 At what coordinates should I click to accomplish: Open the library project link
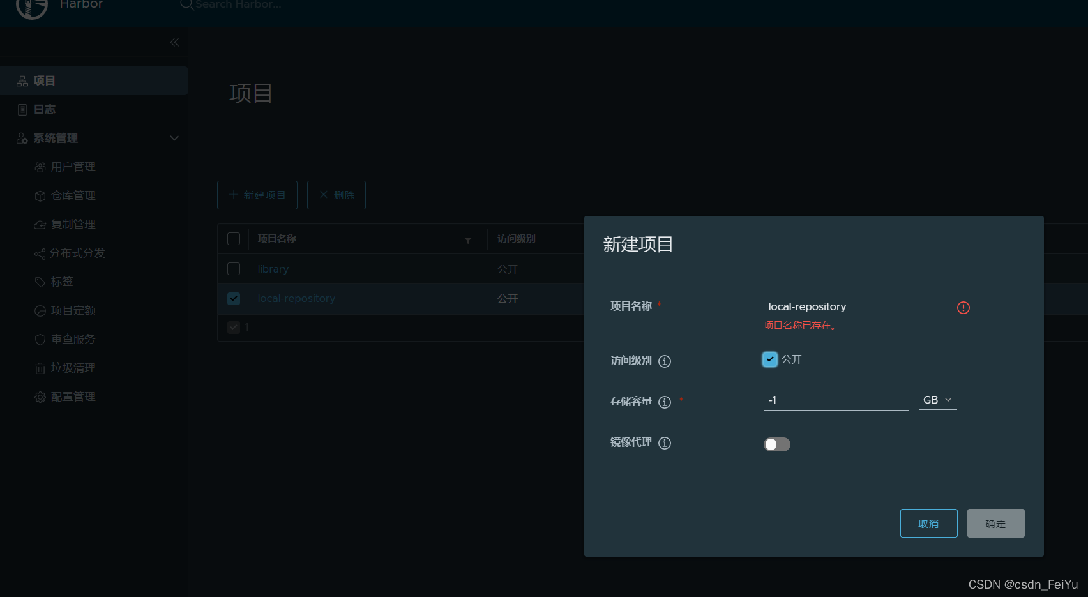[x=273, y=269]
